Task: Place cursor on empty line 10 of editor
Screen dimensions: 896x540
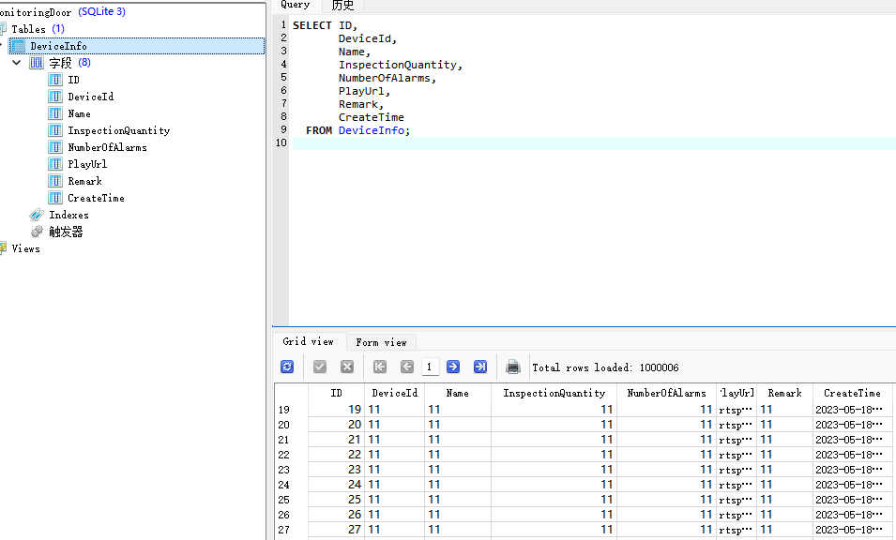Action: point(594,143)
